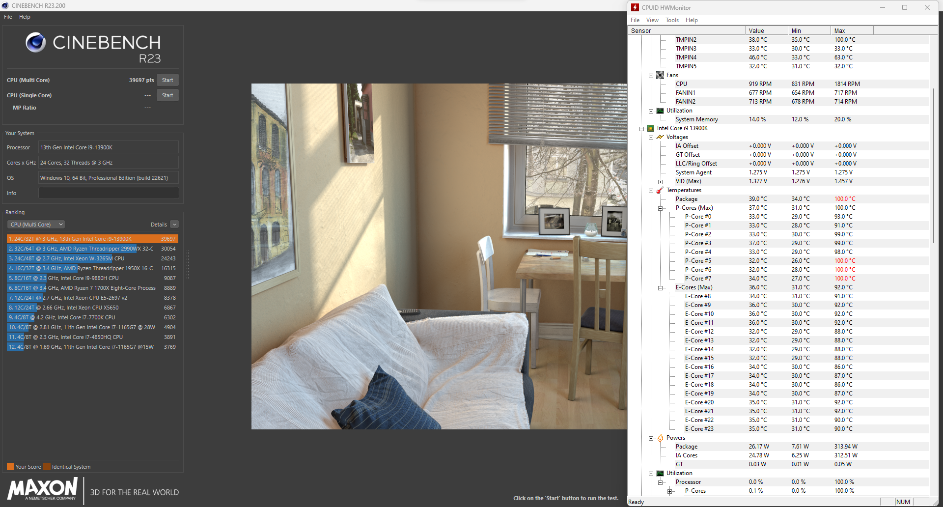Select the System Memory utilization row
943x507 pixels.
point(778,119)
